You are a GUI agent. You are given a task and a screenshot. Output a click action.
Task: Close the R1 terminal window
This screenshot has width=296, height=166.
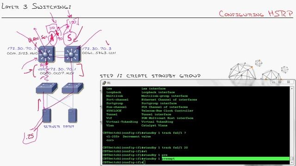tap(289, 82)
